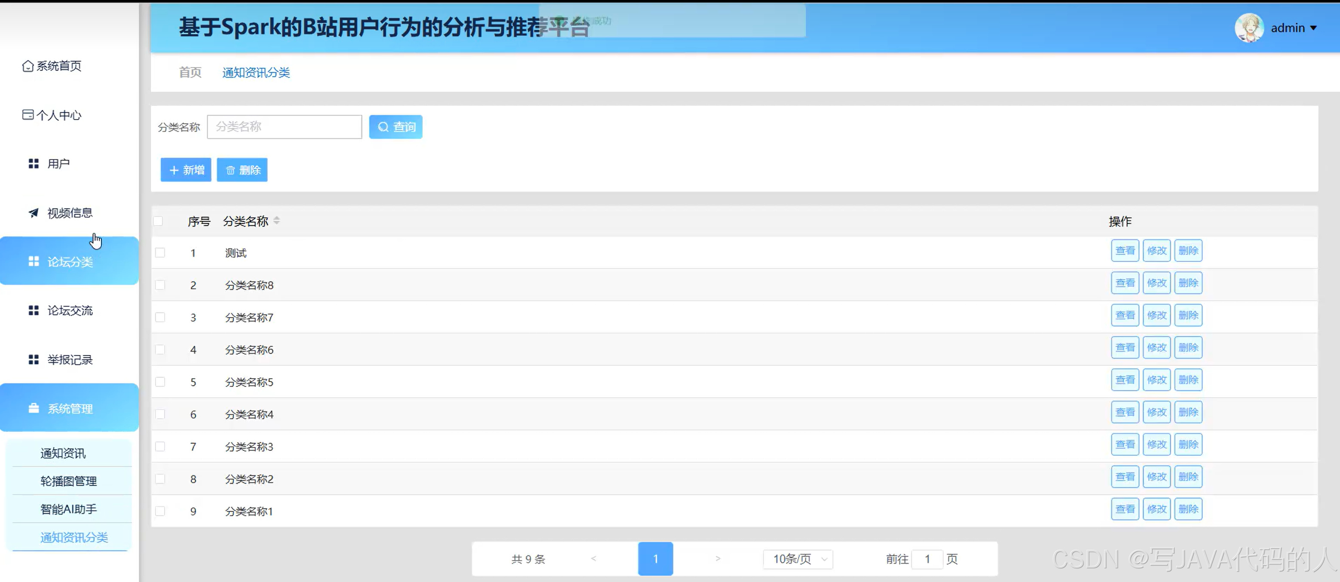
Task: Click the magnifier icon in the 查询 button
Action: tap(383, 127)
